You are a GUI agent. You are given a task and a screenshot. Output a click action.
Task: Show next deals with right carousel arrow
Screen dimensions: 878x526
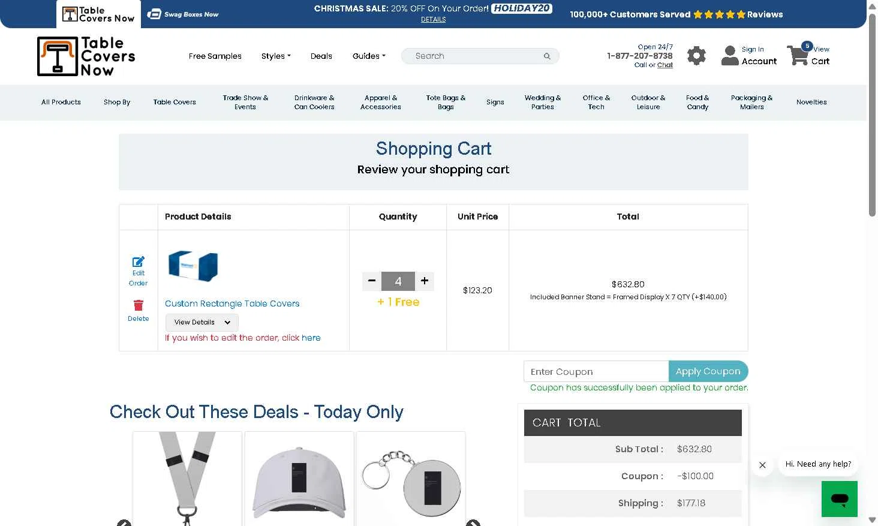pyautogui.click(x=473, y=523)
